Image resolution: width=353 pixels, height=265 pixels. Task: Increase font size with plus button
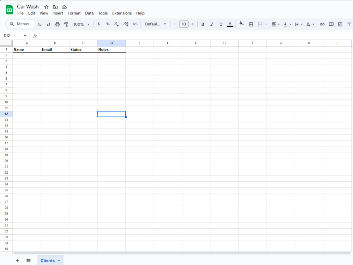point(193,24)
